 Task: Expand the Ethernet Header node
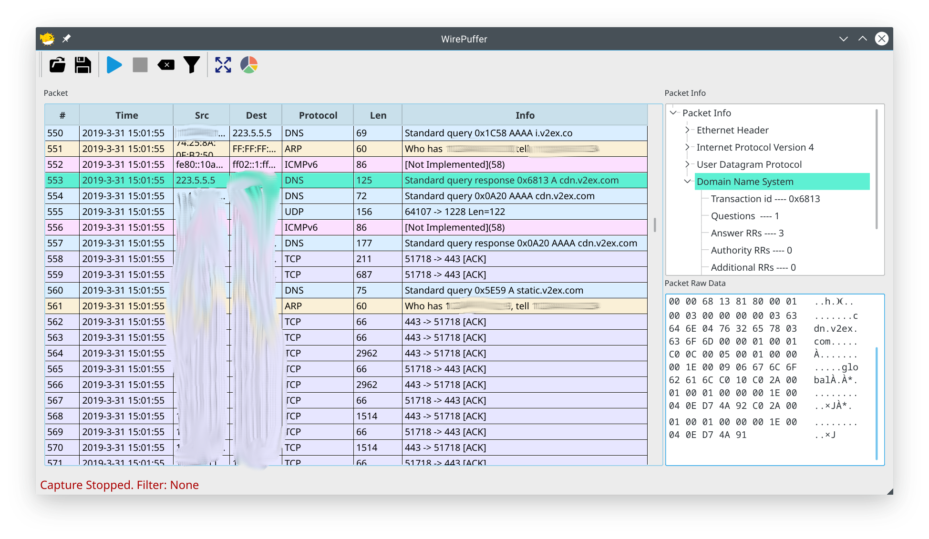coord(687,130)
